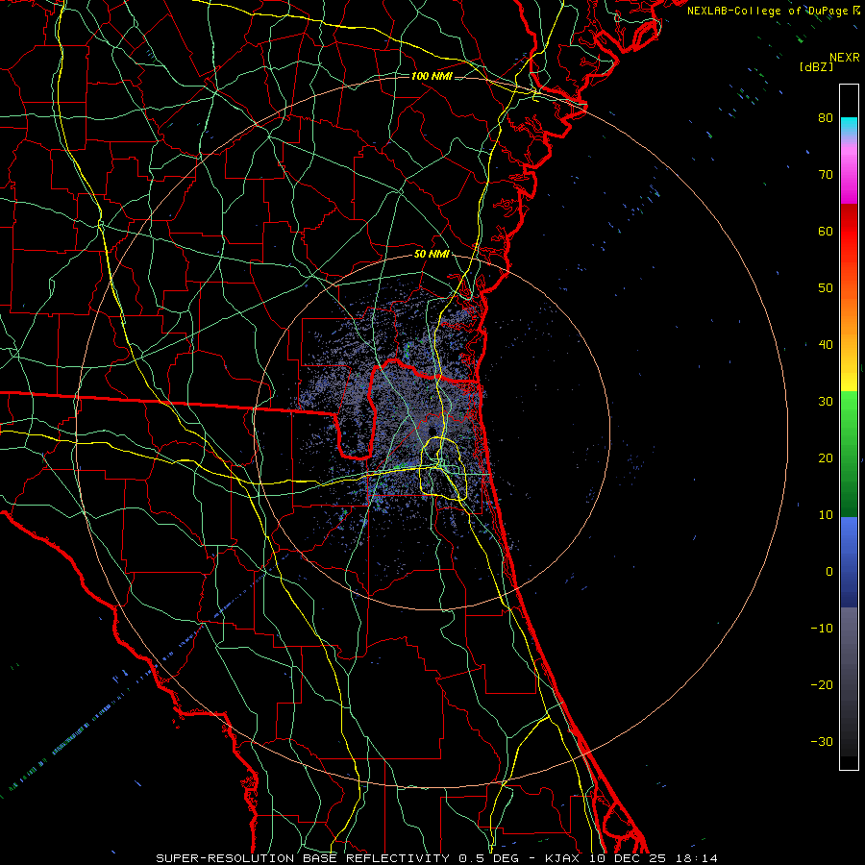Click the 50 value on the colorbar scale
Screen dimensions: 865x865
click(x=826, y=288)
